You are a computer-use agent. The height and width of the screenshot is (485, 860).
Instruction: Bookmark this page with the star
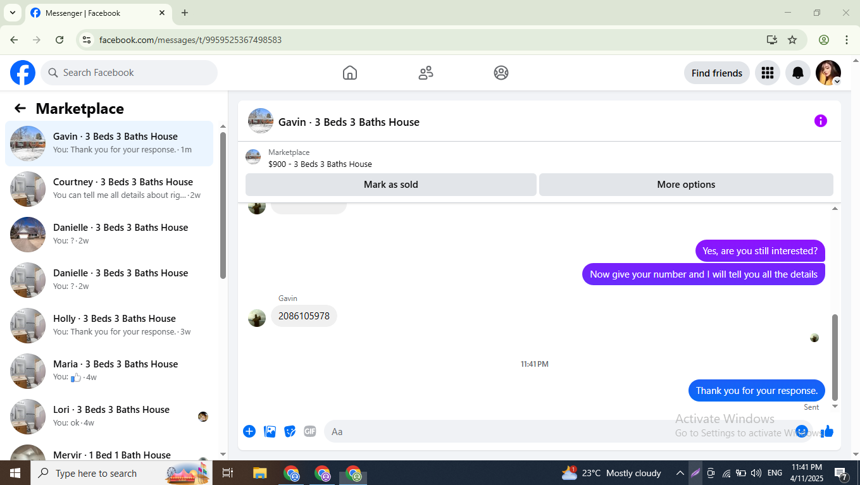pos(792,40)
